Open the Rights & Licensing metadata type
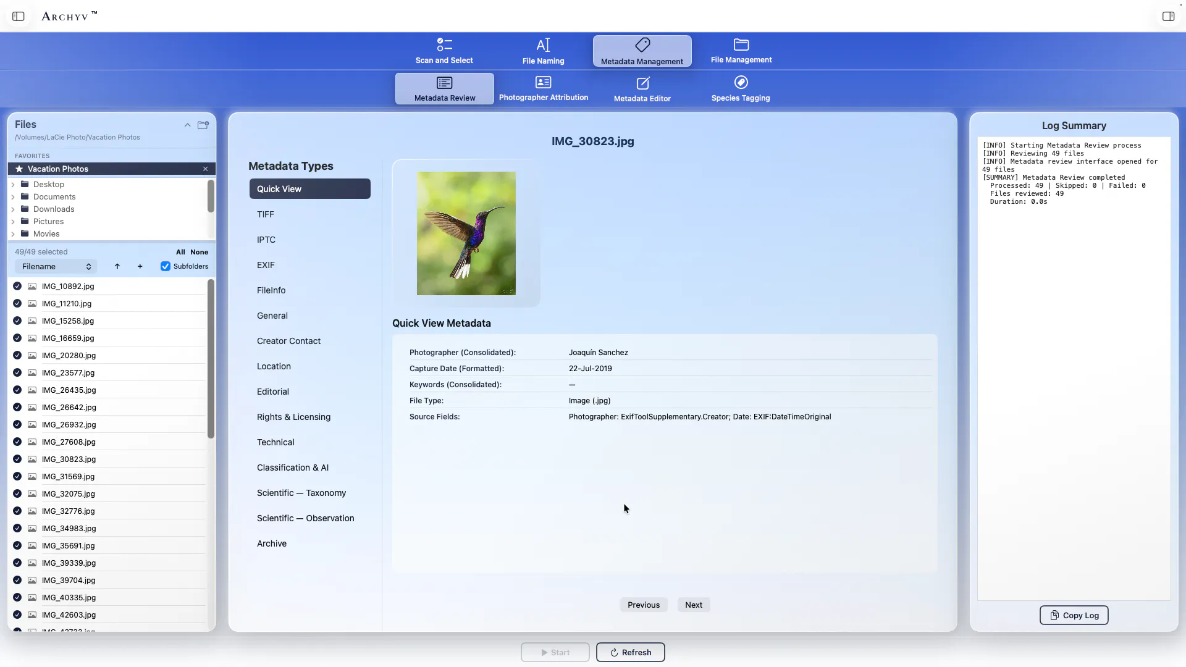Viewport: 1186px width, 667px height. click(x=310, y=417)
